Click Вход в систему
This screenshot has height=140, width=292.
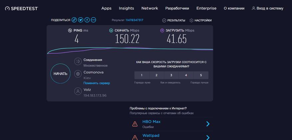click(x=270, y=8)
